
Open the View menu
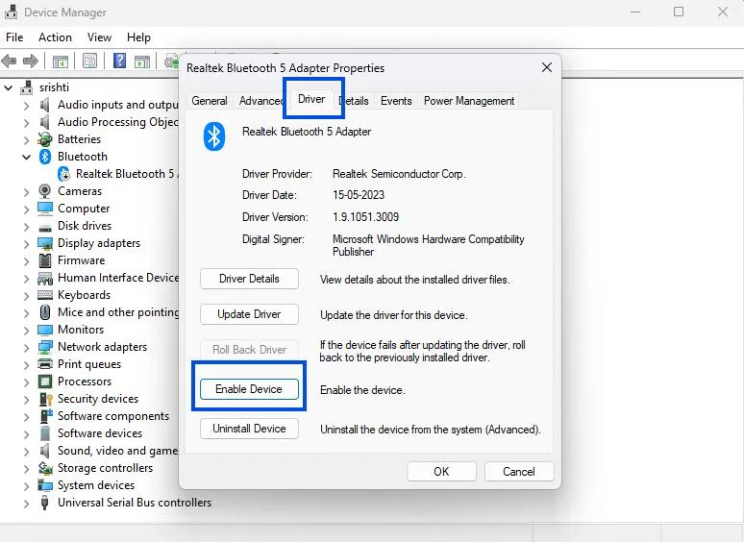pos(99,37)
